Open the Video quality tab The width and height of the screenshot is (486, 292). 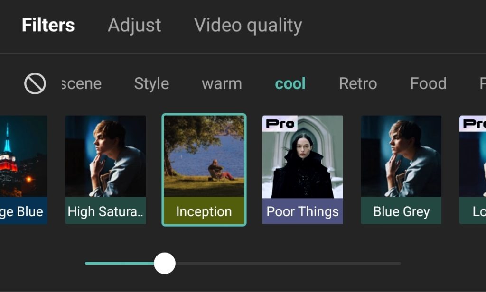point(248,25)
